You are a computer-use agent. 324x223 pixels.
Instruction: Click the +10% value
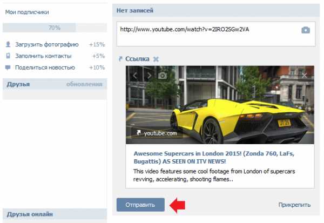[x=97, y=67]
